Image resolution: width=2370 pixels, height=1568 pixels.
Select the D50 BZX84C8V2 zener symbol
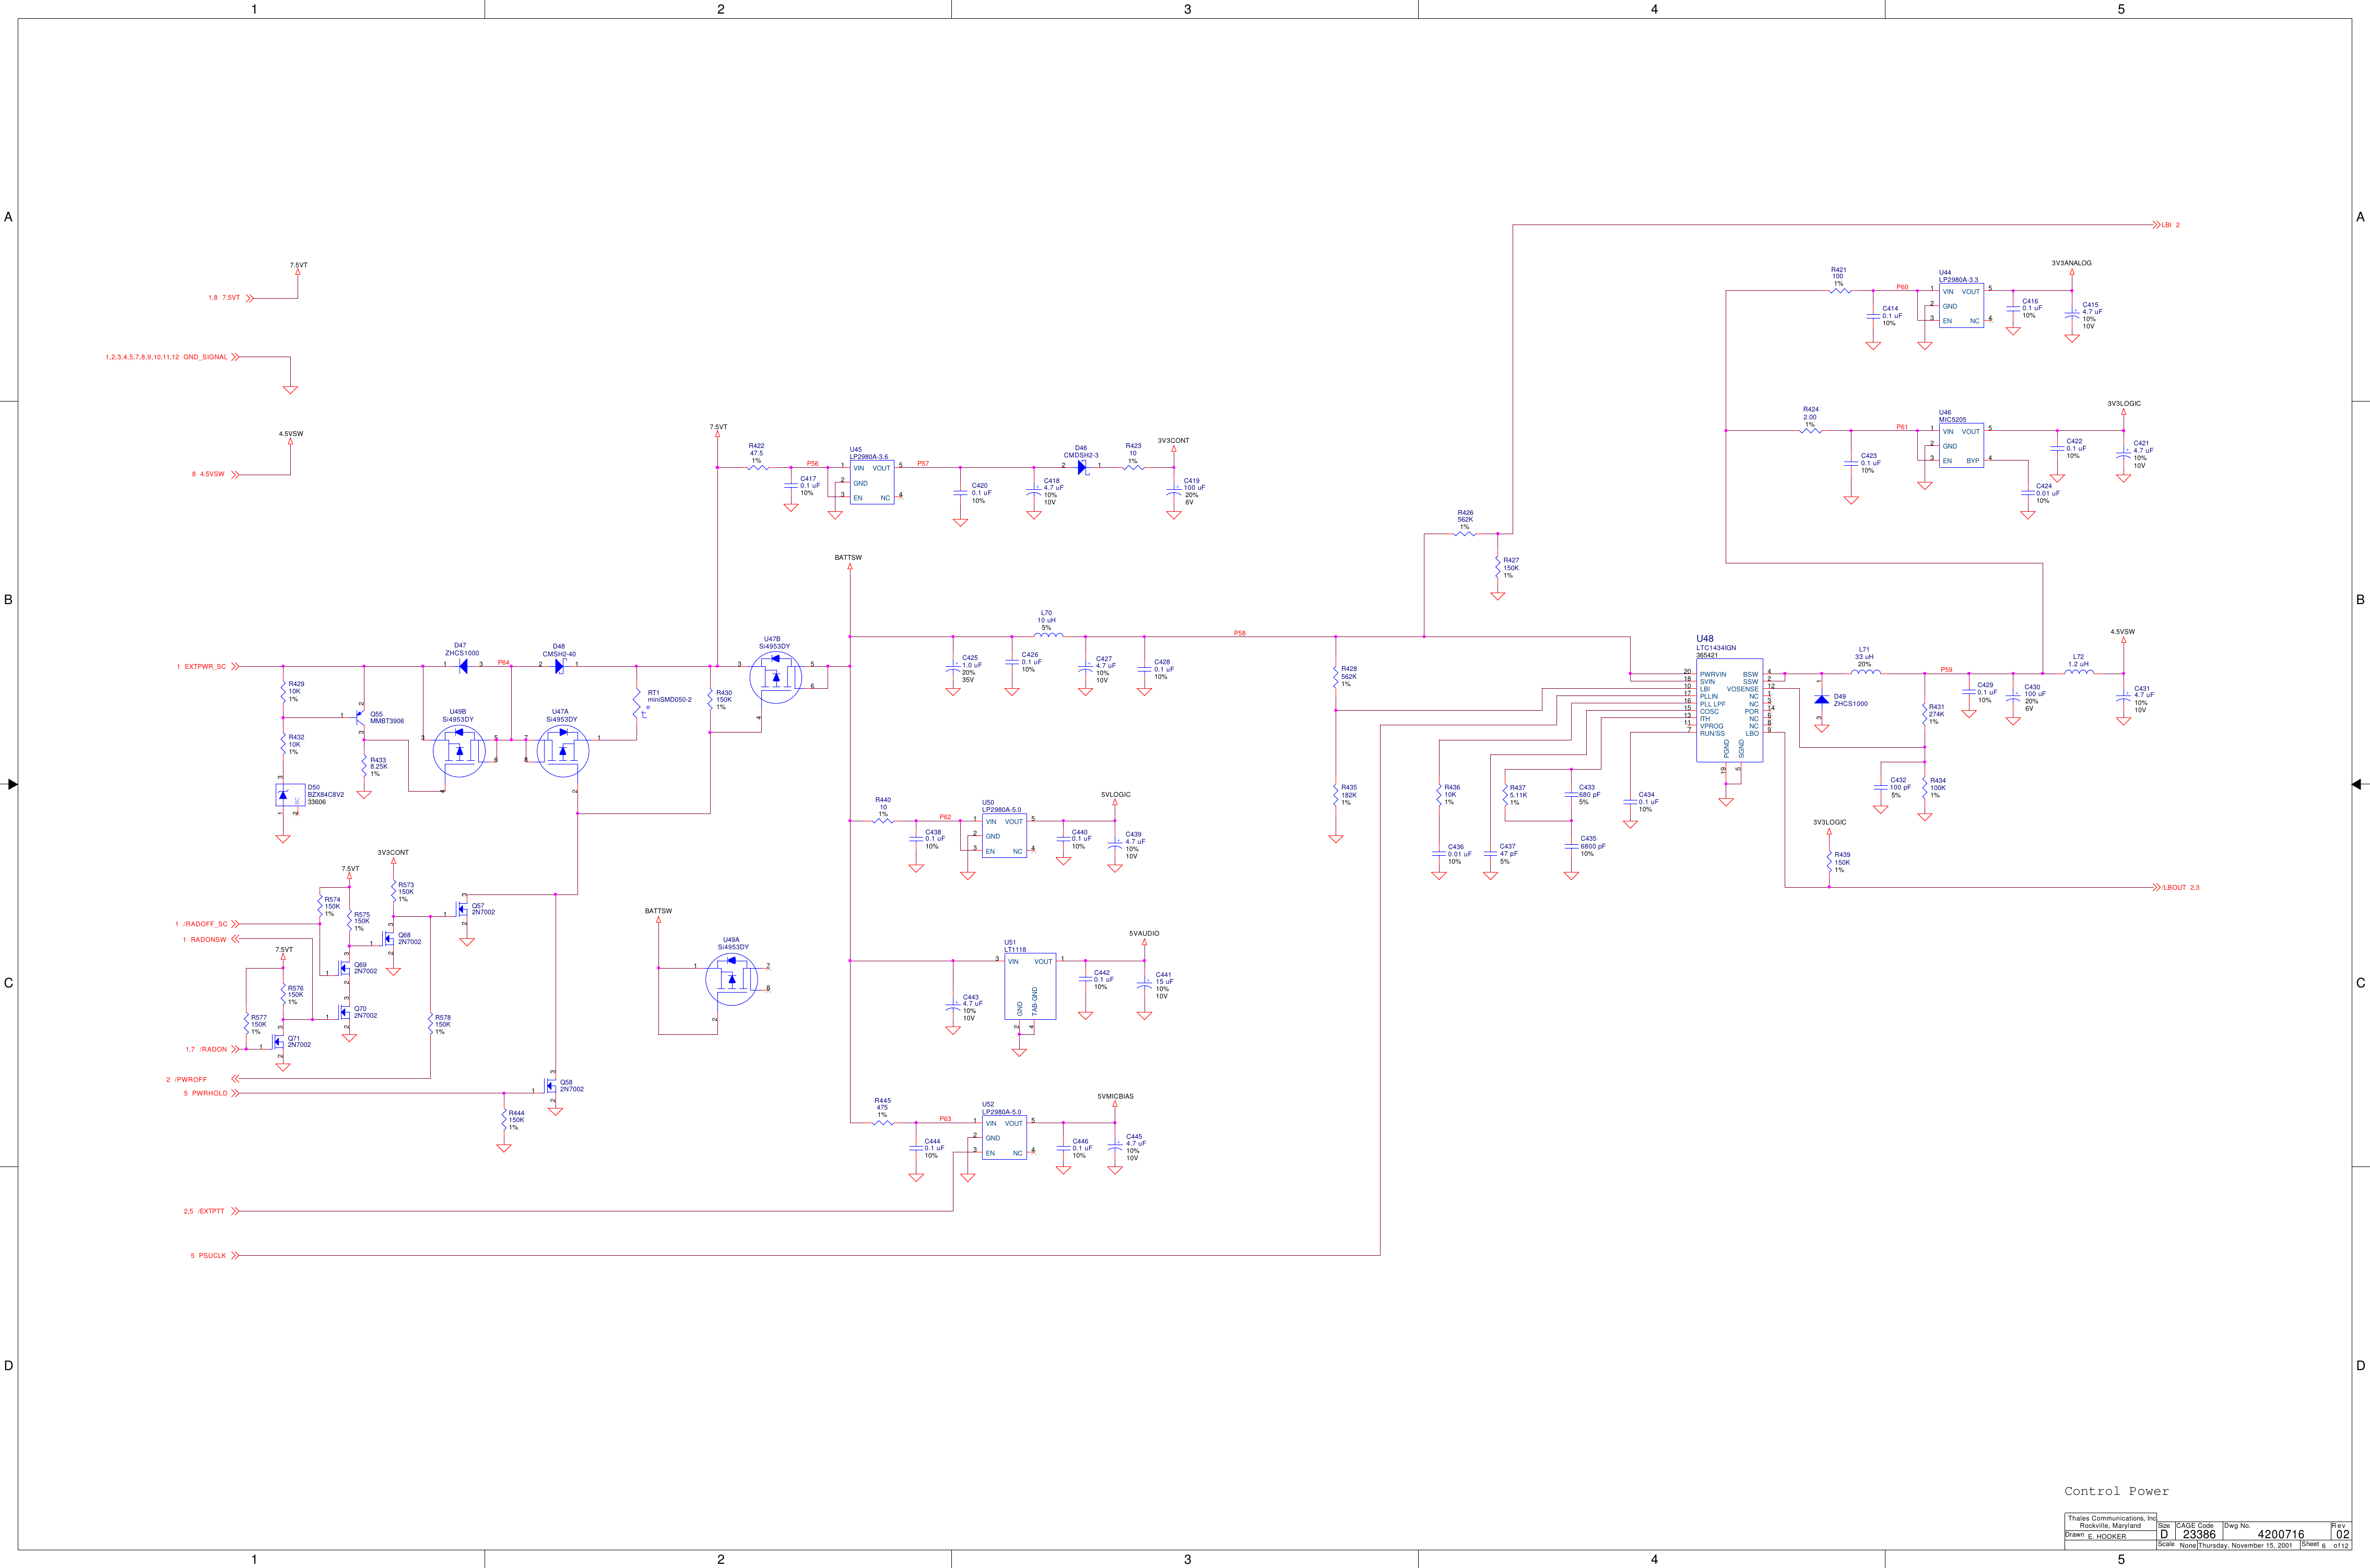click(290, 795)
